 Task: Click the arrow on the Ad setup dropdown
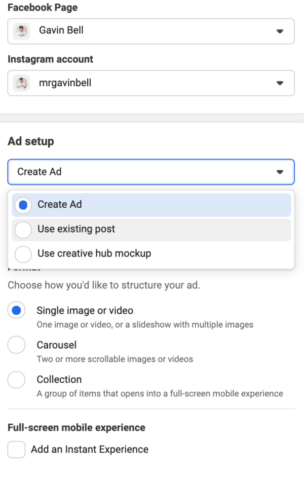(x=280, y=172)
